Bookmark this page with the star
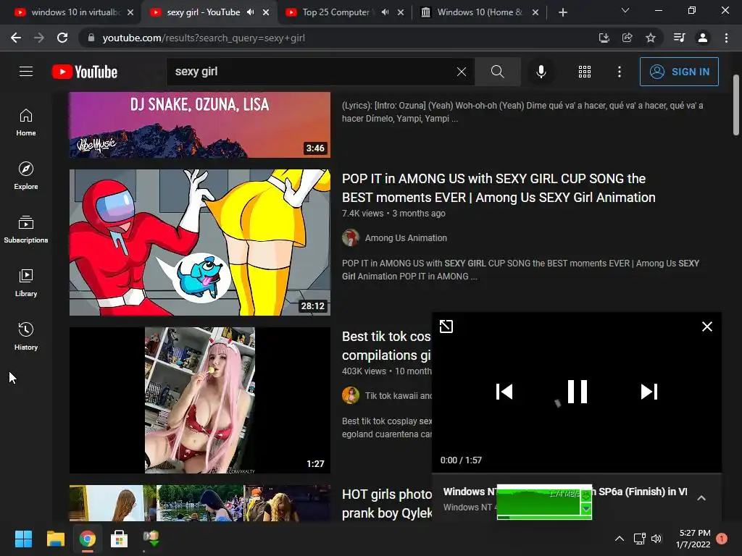742x556 pixels. pyautogui.click(x=651, y=38)
